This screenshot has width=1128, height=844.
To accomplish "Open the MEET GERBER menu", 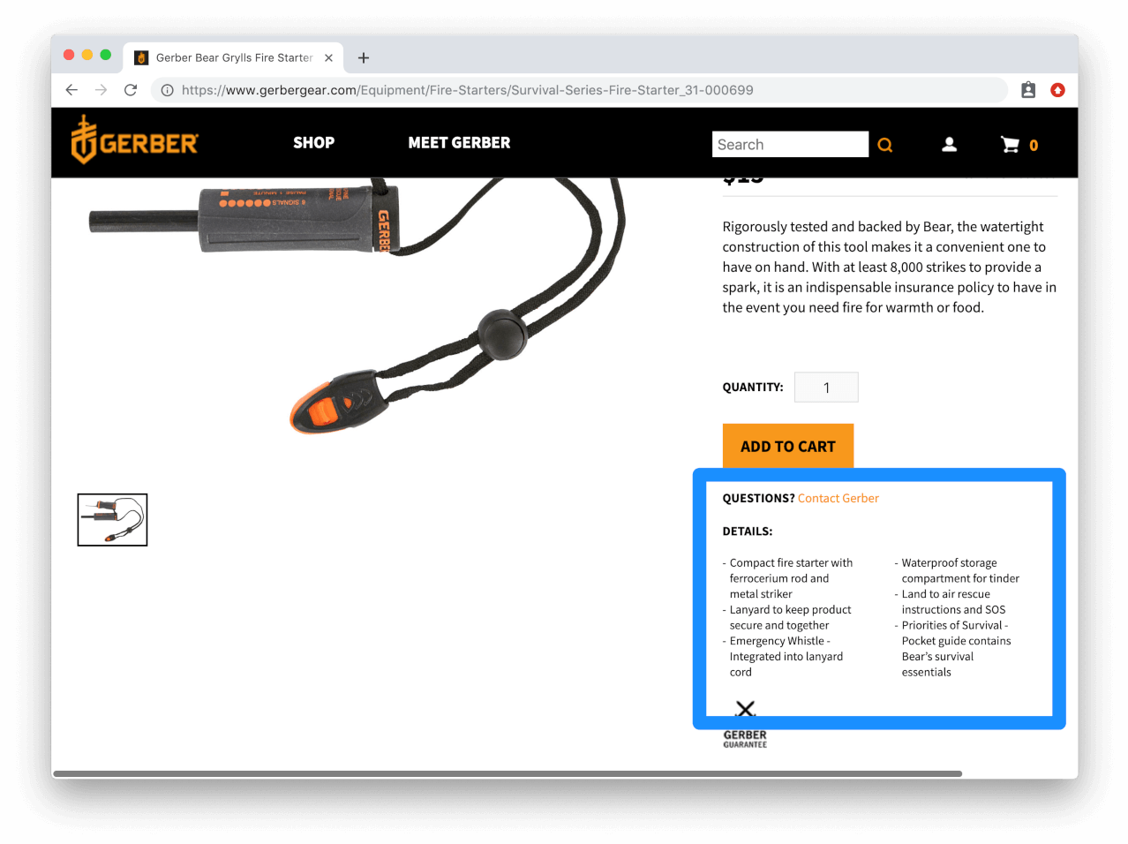I will [x=459, y=143].
